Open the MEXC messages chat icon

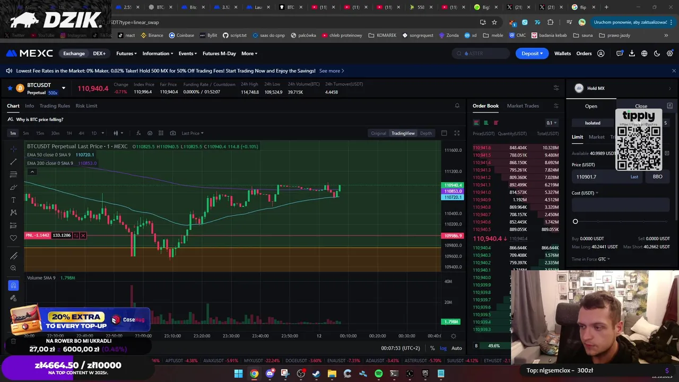620,54
